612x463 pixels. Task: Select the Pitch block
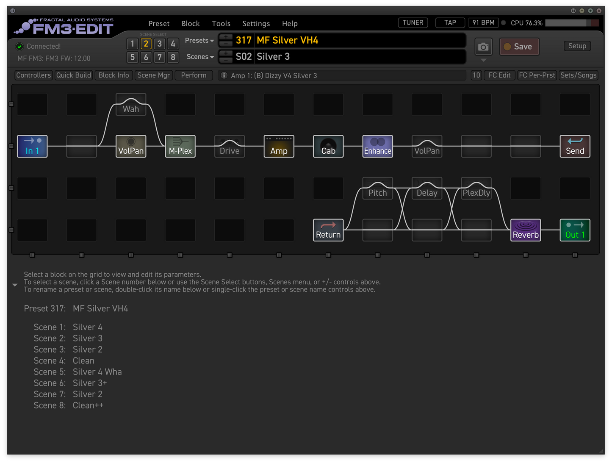tap(378, 189)
